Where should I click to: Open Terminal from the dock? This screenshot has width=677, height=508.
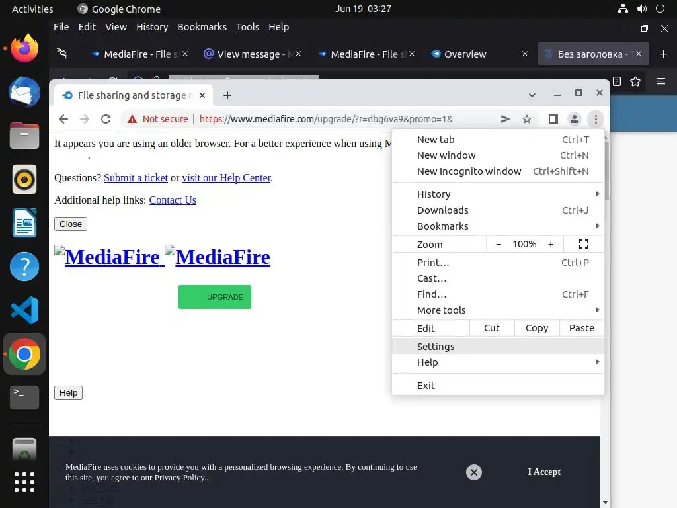tap(24, 398)
